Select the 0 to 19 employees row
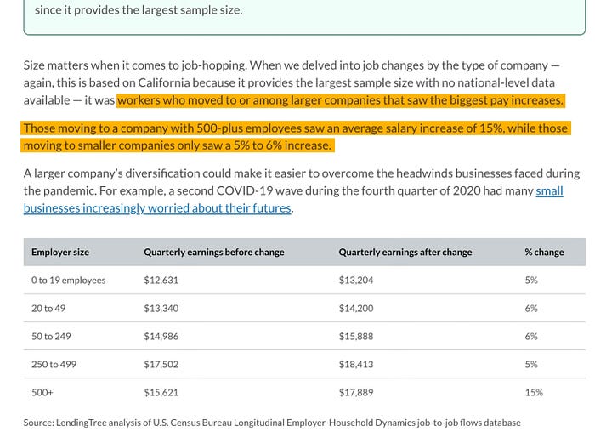 (x=68, y=281)
